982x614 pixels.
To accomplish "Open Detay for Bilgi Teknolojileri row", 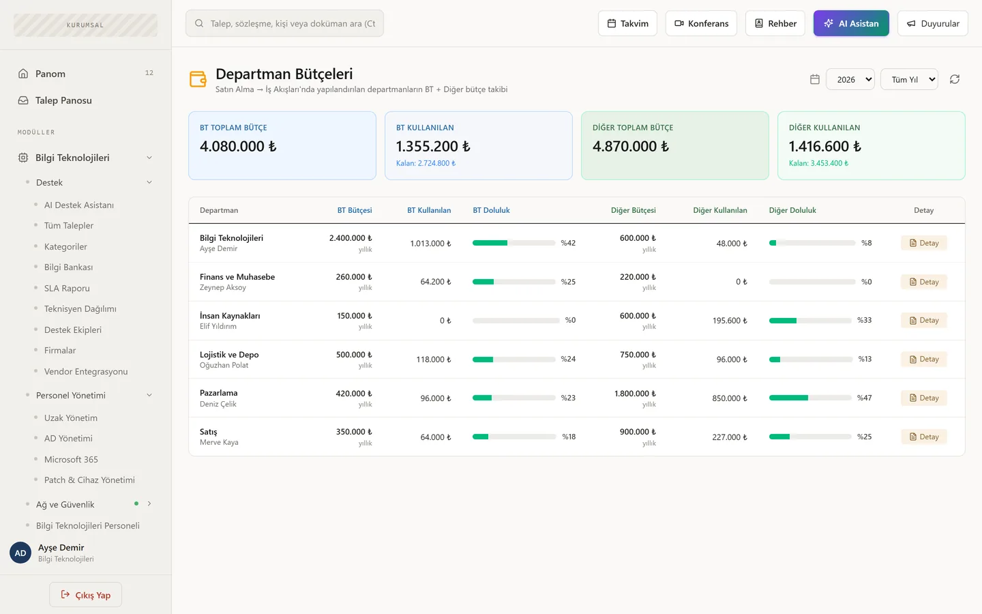I will pyautogui.click(x=924, y=243).
